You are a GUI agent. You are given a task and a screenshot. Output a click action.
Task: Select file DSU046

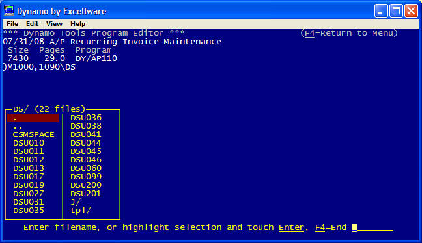(x=86, y=160)
